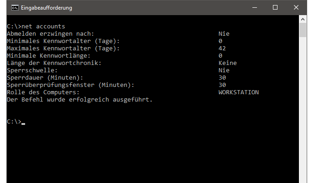The width and height of the screenshot is (314, 183).
Task: Click the "Länge der Kennwortchronik:" line
Action: [x=53, y=63]
